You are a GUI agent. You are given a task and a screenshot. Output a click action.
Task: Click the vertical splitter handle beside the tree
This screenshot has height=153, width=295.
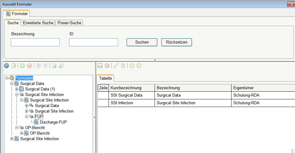94,117
